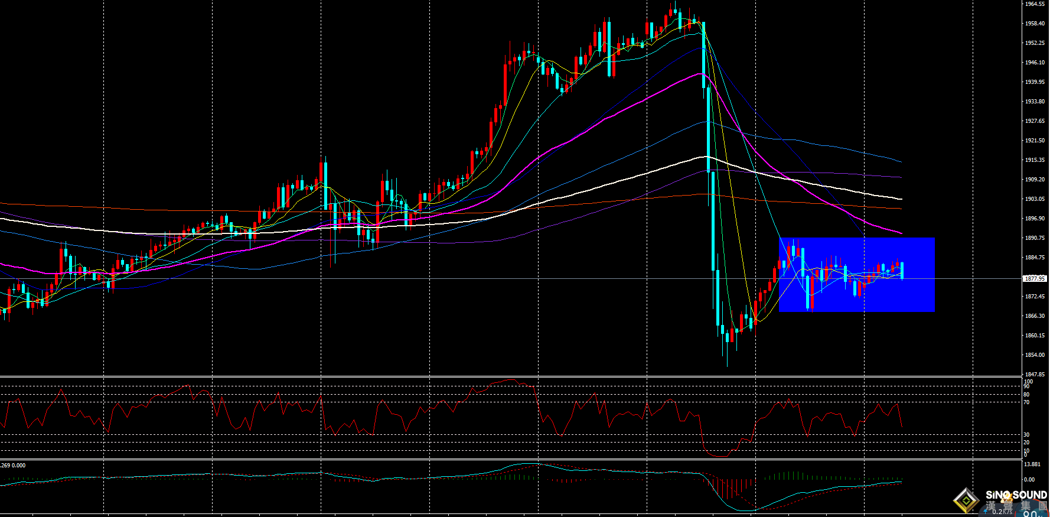Click the 1964.55 top price axis label
Image resolution: width=1050 pixels, height=517 pixels.
(x=1035, y=4)
